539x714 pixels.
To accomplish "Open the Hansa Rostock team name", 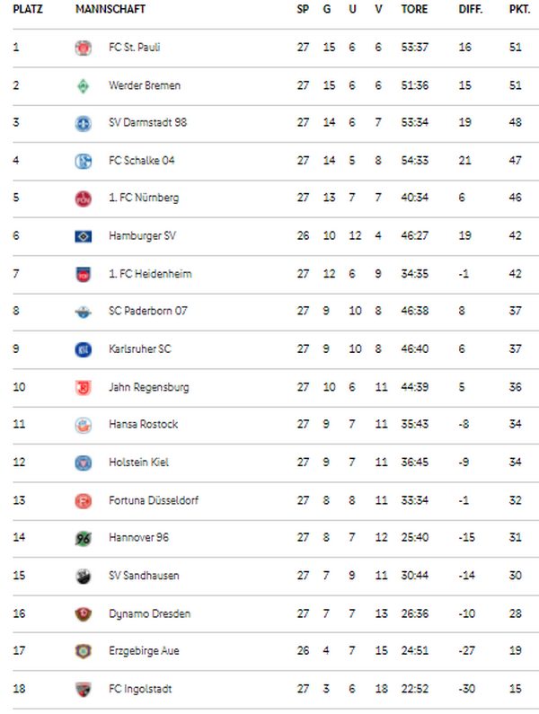I will click(x=143, y=425).
